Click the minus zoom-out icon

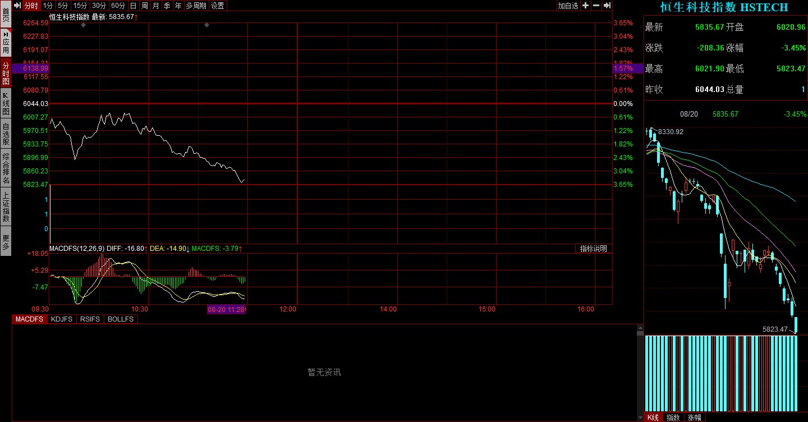coord(596,6)
